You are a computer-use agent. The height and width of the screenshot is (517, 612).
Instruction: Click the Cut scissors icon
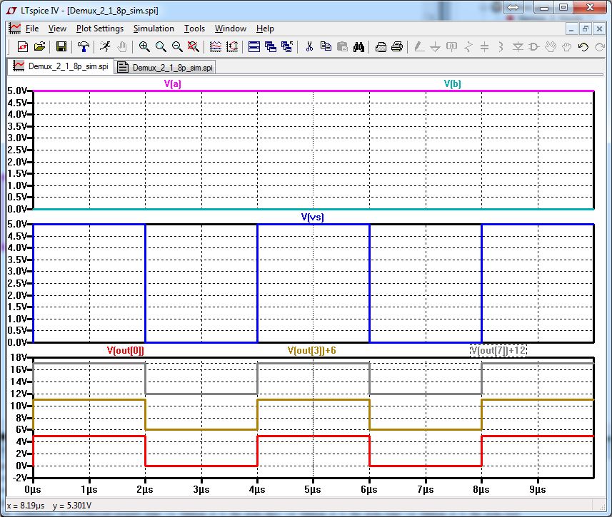click(309, 47)
